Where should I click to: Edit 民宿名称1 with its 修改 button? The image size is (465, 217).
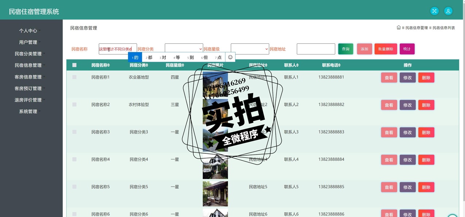[408, 77]
